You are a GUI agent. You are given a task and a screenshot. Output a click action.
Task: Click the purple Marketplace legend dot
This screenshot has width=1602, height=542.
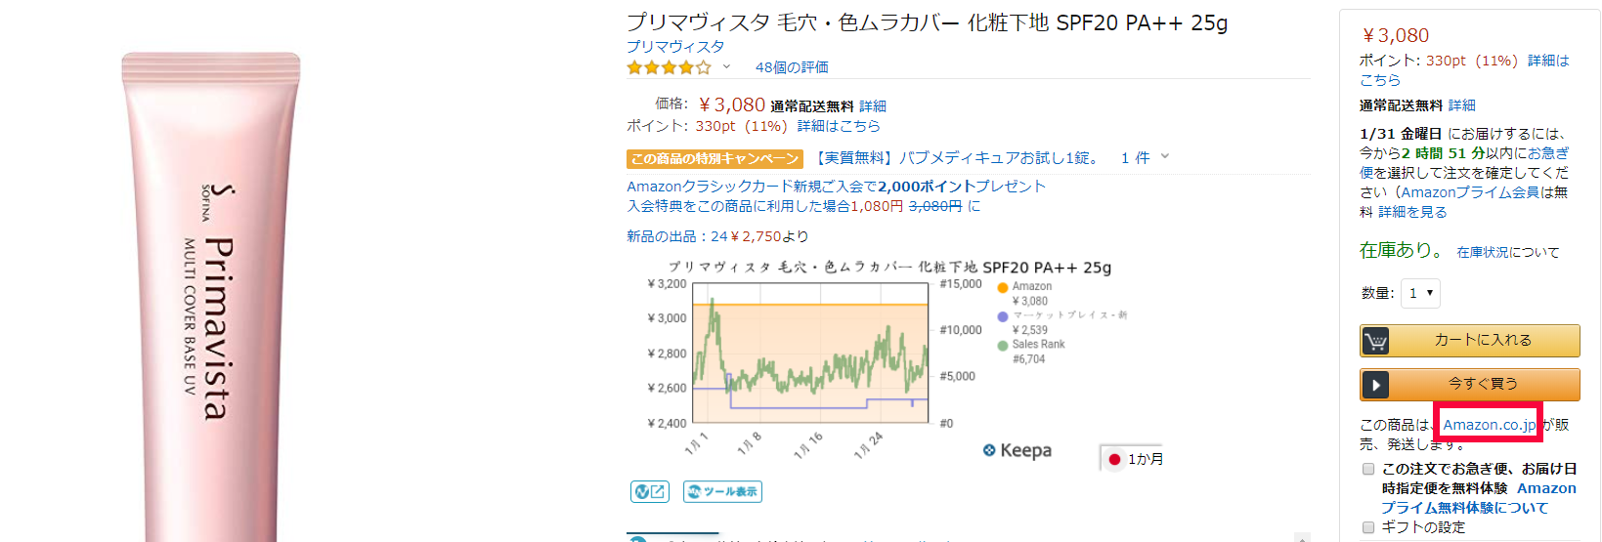pyautogui.click(x=1002, y=316)
